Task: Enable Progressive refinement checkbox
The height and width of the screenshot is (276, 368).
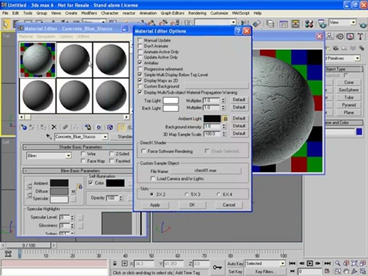Action: tap(140, 69)
